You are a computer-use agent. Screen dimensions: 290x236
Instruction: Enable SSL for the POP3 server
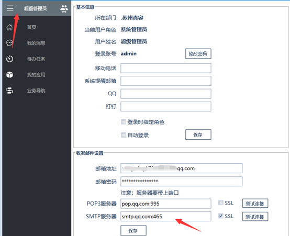pyautogui.click(x=221, y=203)
